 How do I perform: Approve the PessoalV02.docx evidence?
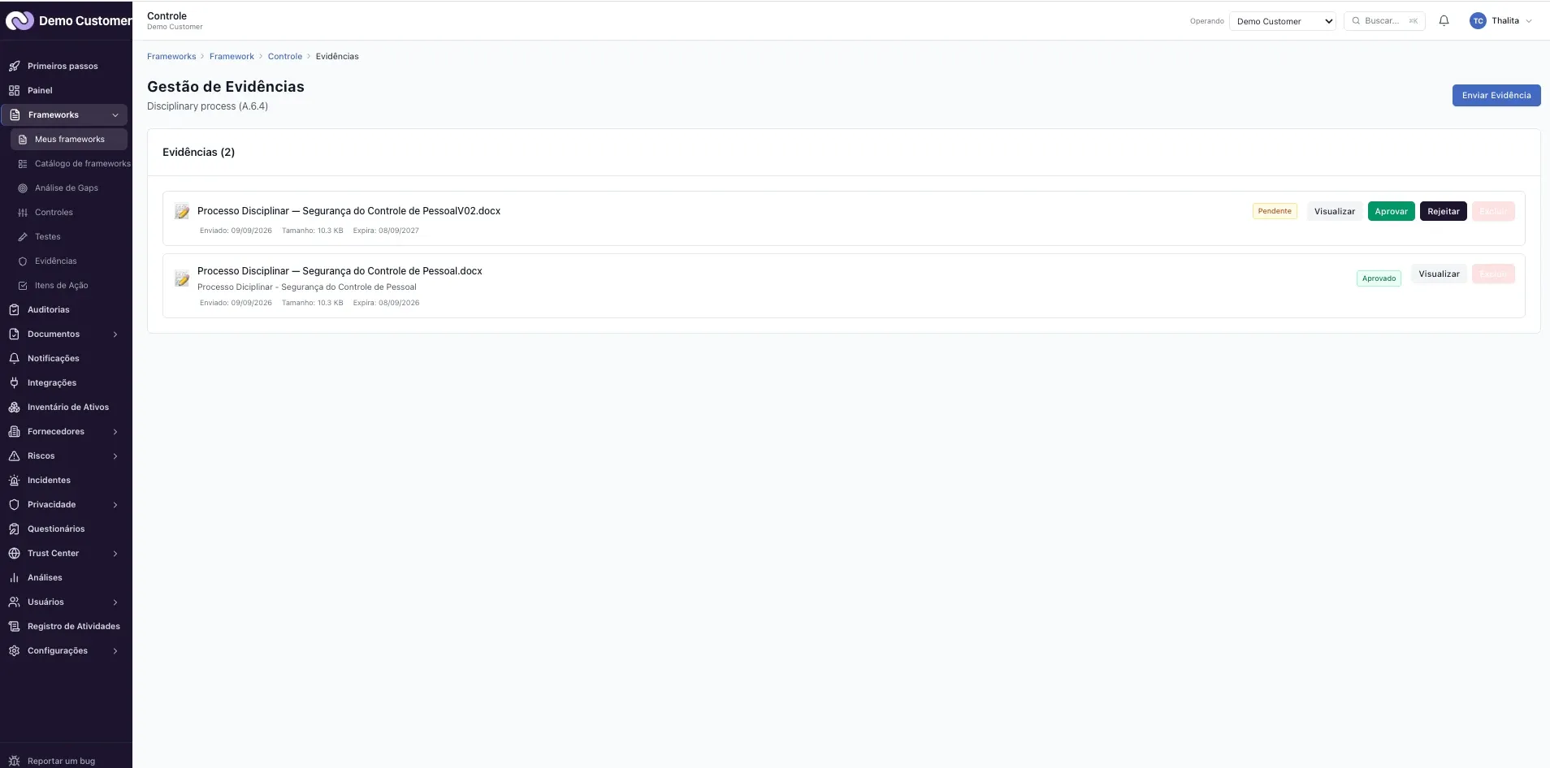pyautogui.click(x=1391, y=211)
